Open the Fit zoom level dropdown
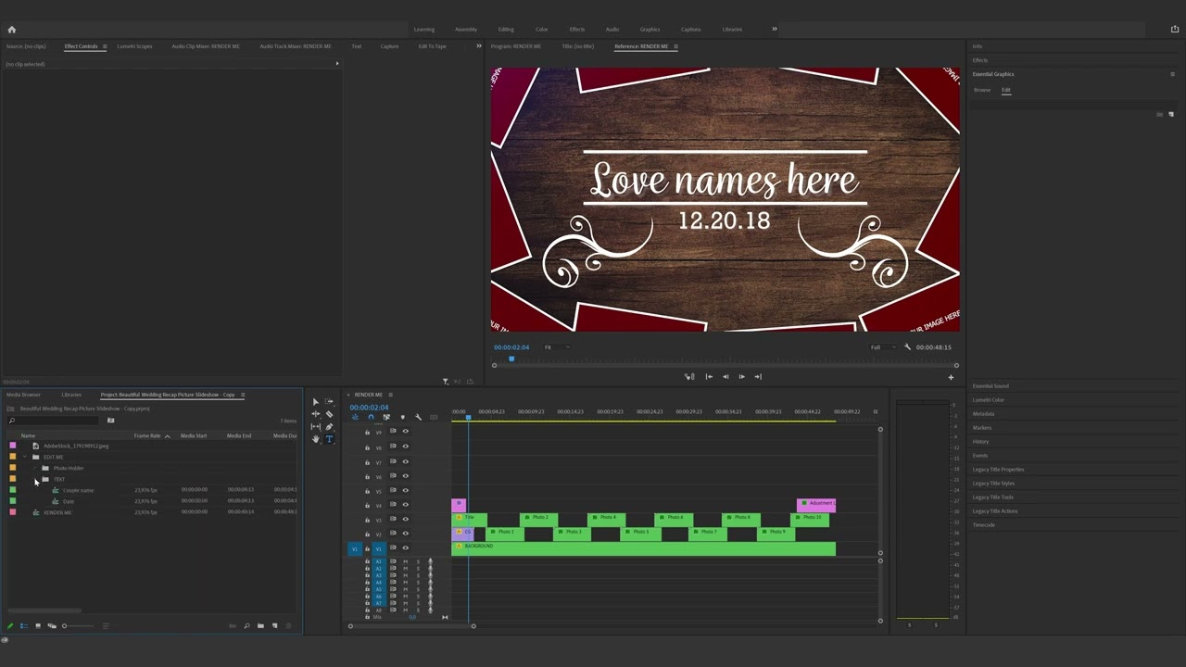Viewport: 1186px width, 667px height. click(x=556, y=347)
